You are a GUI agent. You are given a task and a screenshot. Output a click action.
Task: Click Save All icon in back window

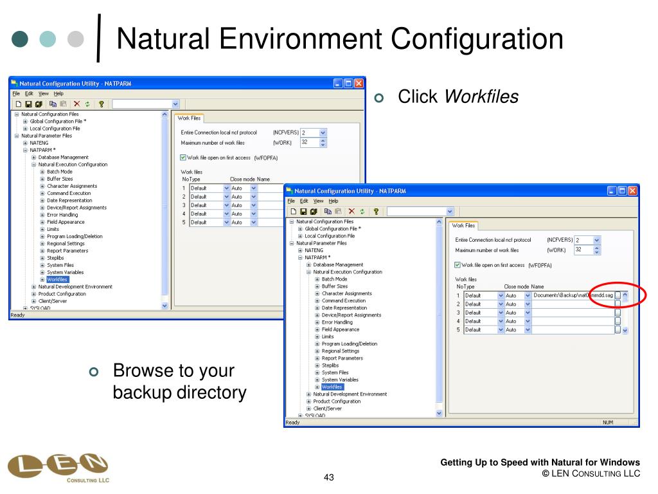tap(38, 104)
